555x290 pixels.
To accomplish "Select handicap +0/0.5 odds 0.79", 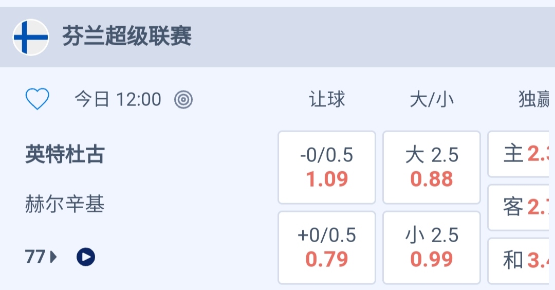I will point(327,248).
